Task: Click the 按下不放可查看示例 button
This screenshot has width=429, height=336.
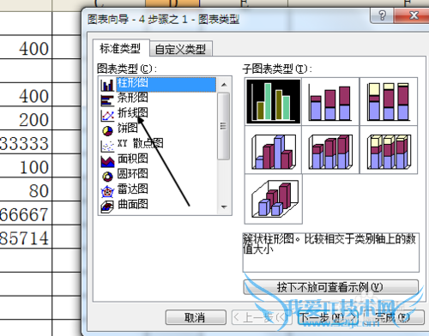Action: [x=330, y=287]
